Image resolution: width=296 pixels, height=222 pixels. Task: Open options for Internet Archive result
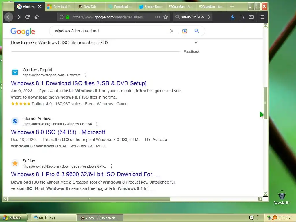[x=97, y=124]
